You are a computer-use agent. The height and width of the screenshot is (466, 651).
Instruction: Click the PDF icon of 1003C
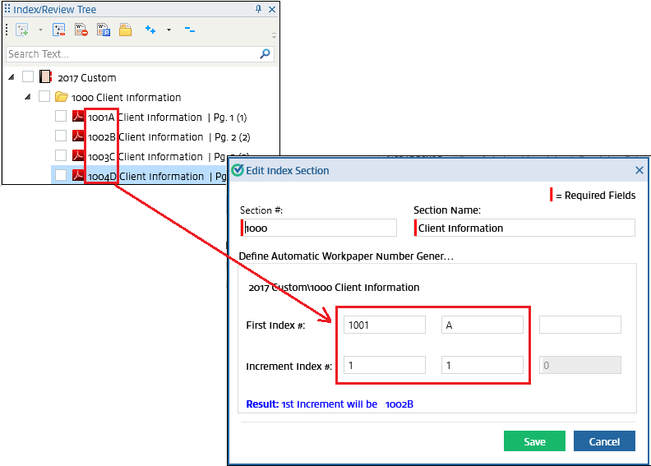(x=78, y=155)
